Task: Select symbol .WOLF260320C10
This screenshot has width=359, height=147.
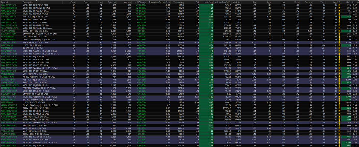Action: point(8,8)
